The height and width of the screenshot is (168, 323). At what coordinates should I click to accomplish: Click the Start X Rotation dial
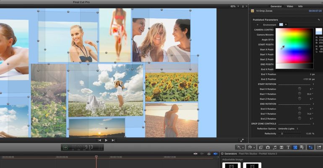point(300,89)
